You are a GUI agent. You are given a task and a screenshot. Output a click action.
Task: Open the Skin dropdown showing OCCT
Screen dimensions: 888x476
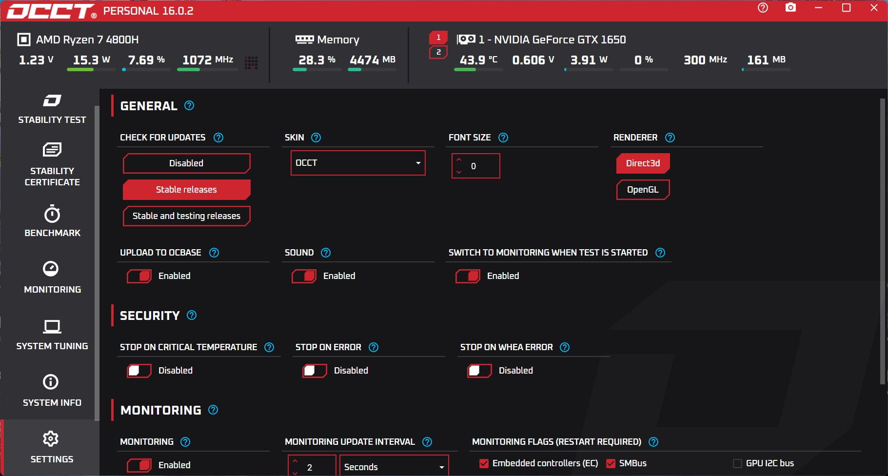358,163
